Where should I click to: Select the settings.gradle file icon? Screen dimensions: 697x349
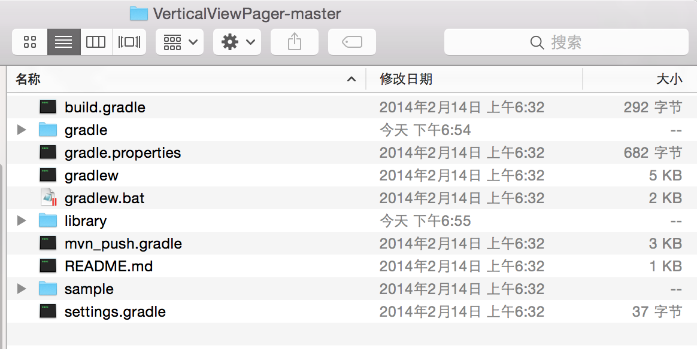pyautogui.click(x=47, y=311)
